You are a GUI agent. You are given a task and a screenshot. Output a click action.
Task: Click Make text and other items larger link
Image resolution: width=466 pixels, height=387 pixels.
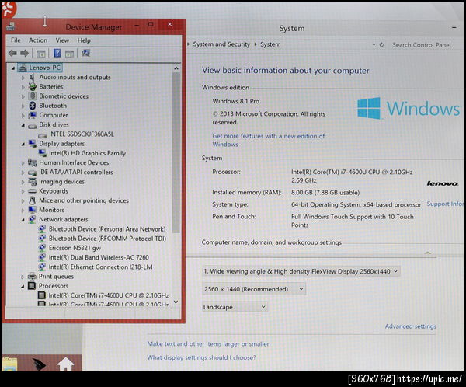(x=208, y=343)
